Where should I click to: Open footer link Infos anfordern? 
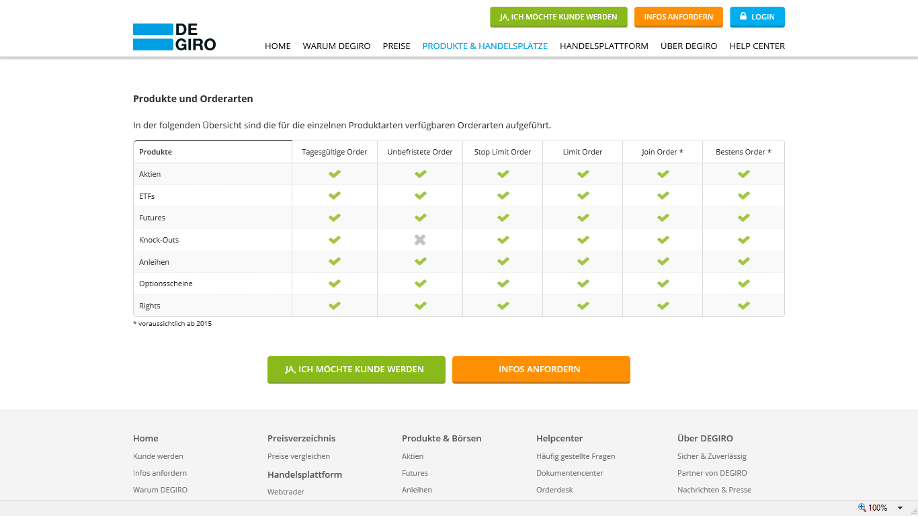tap(160, 473)
